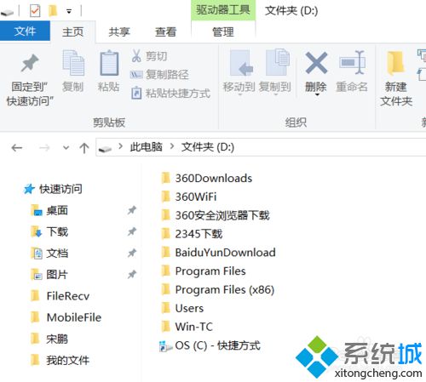Switch to the Home (主页) tab
Screen dimensions: 426x382
(x=73, y=31)
